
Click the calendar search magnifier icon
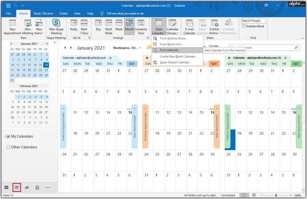point(296,48)
